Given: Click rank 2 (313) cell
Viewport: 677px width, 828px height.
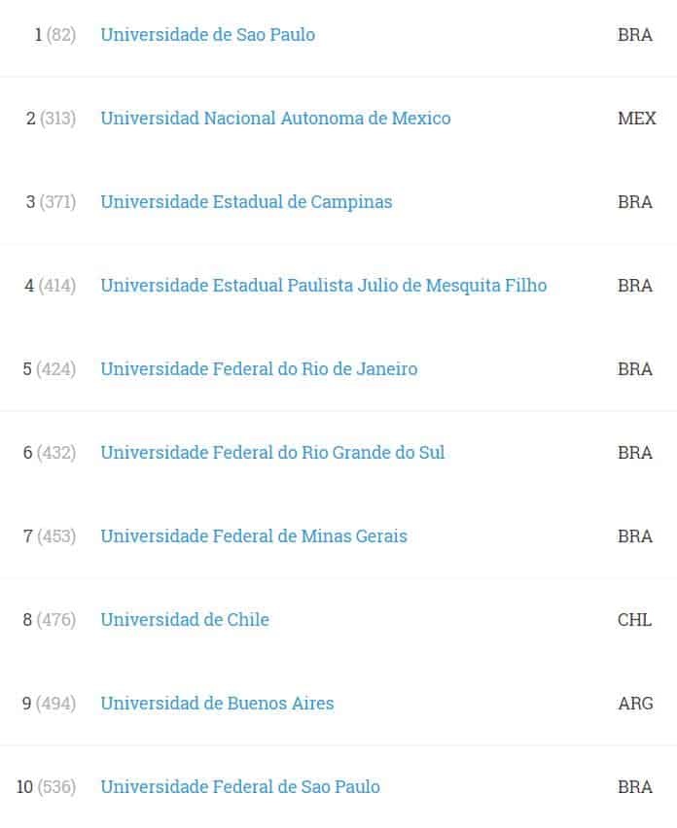Looking at the screenshot, I should pyautogui.click(x=51, y=119).
